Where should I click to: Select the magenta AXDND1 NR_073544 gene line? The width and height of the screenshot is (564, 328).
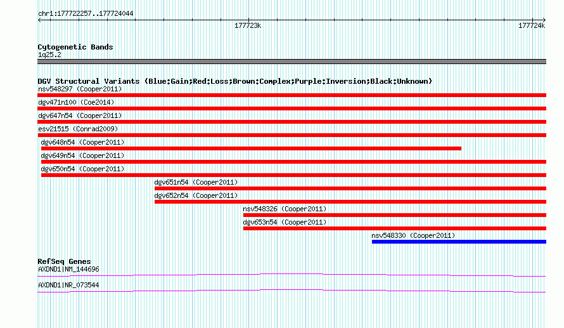point(292,291)
